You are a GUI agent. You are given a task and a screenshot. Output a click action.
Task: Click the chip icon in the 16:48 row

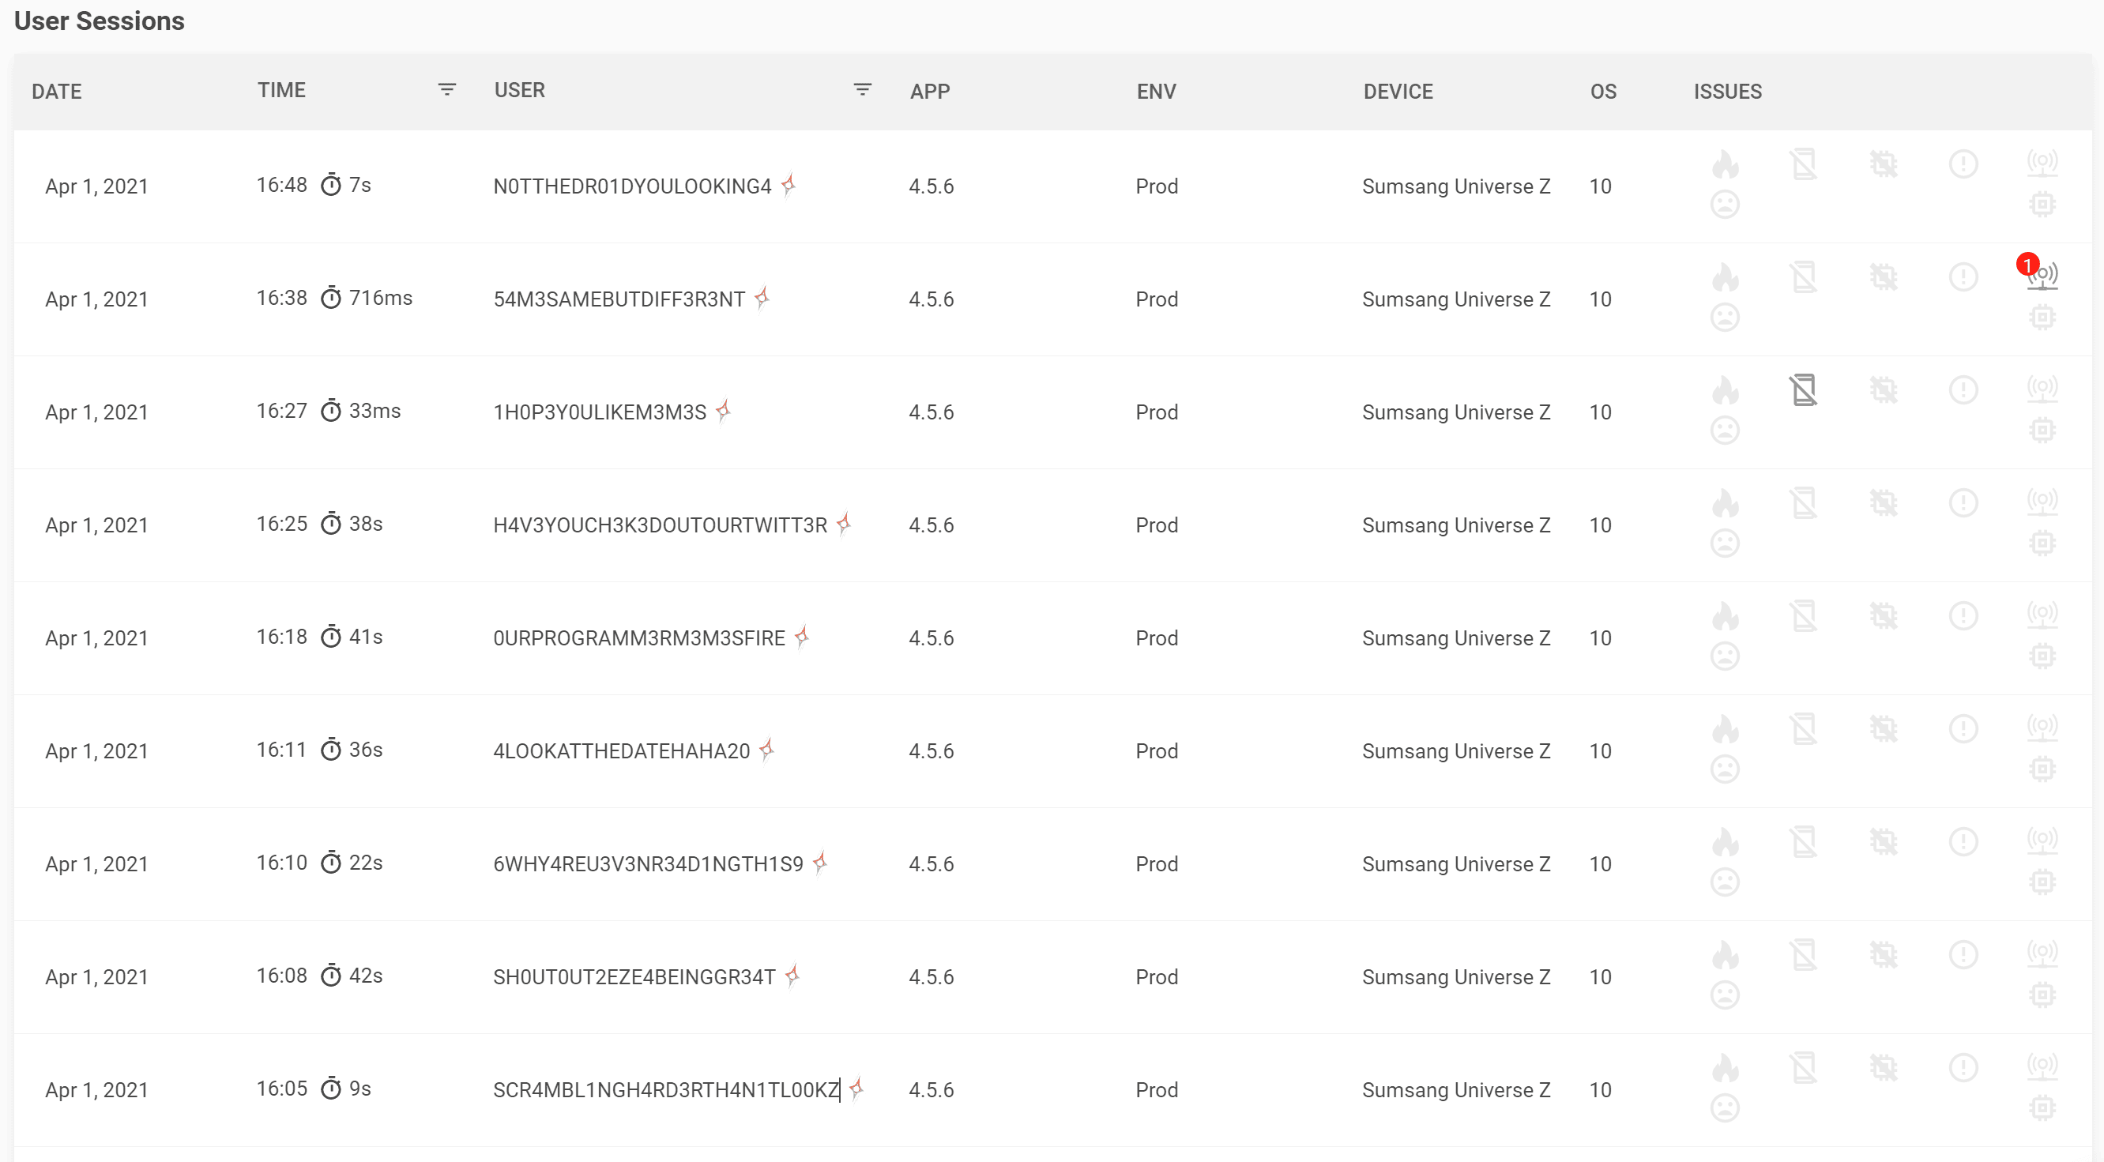(x=2042, y=204)
